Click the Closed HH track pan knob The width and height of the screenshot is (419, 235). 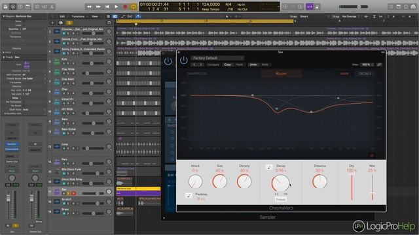coord(109,102)
